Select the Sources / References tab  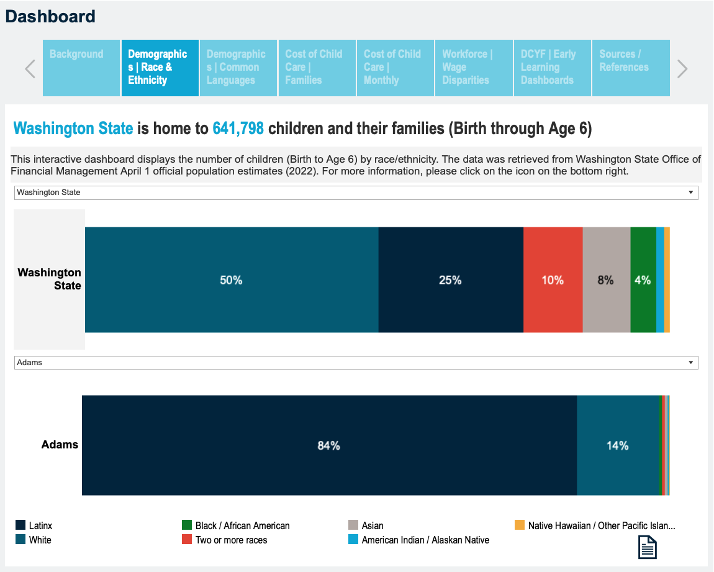[631, 68]
